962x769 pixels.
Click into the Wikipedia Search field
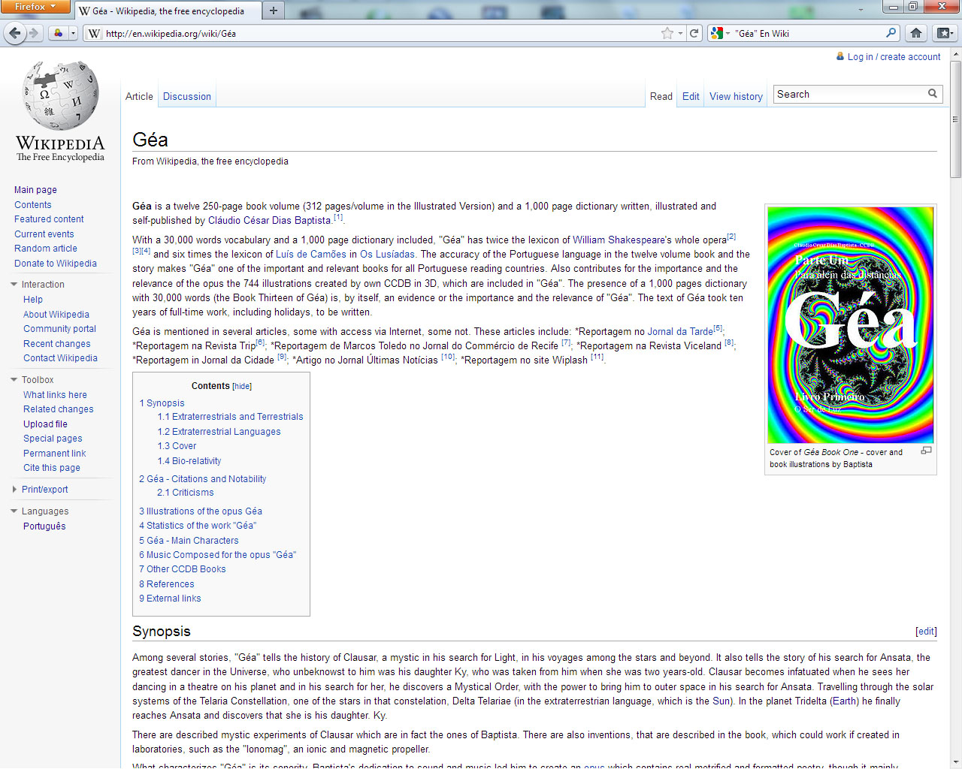[848, 95]
